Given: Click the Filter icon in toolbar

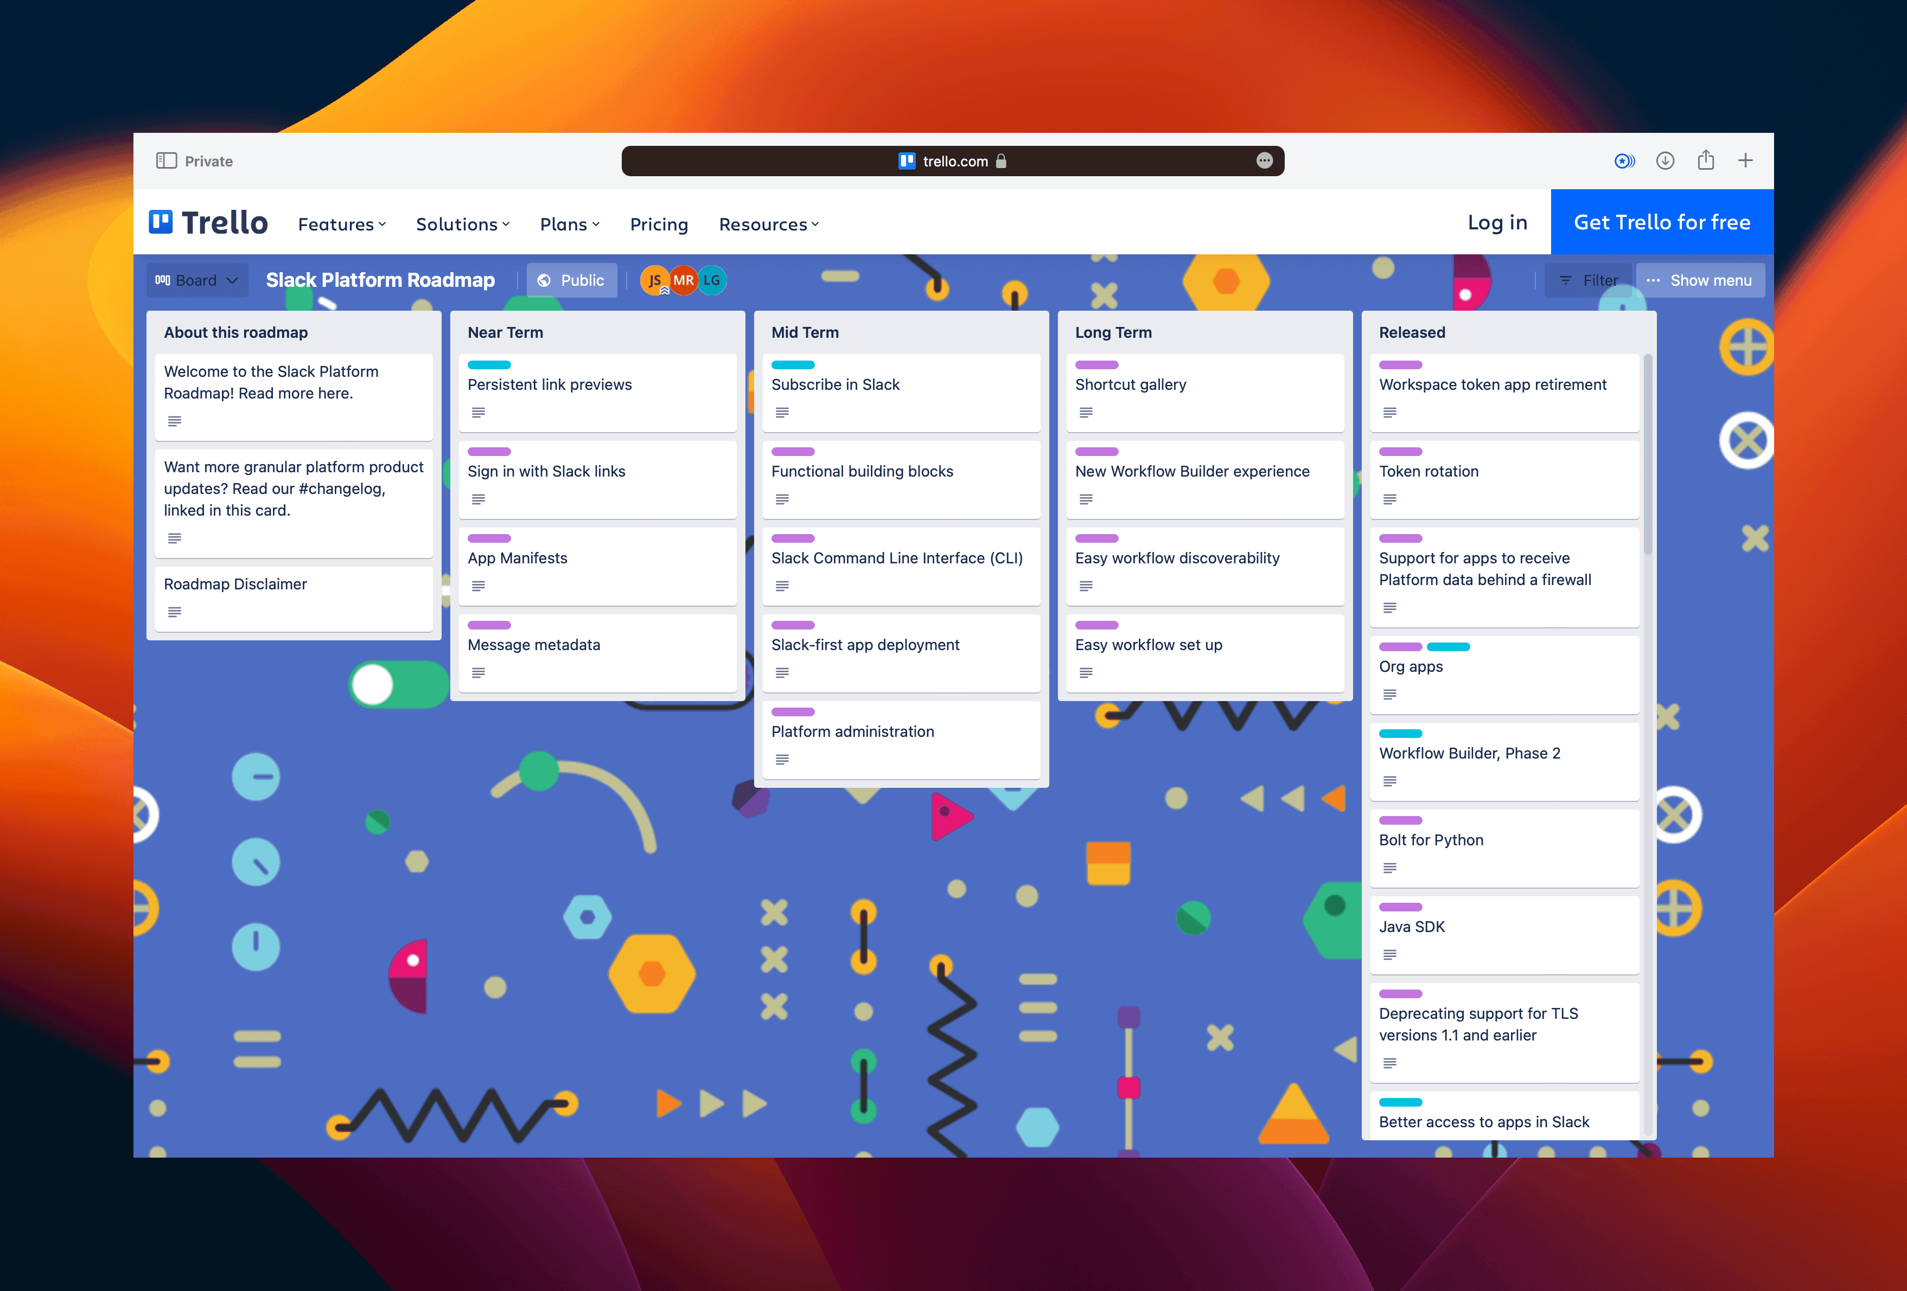Looking at the screenshot, I should pos(1586,280).
